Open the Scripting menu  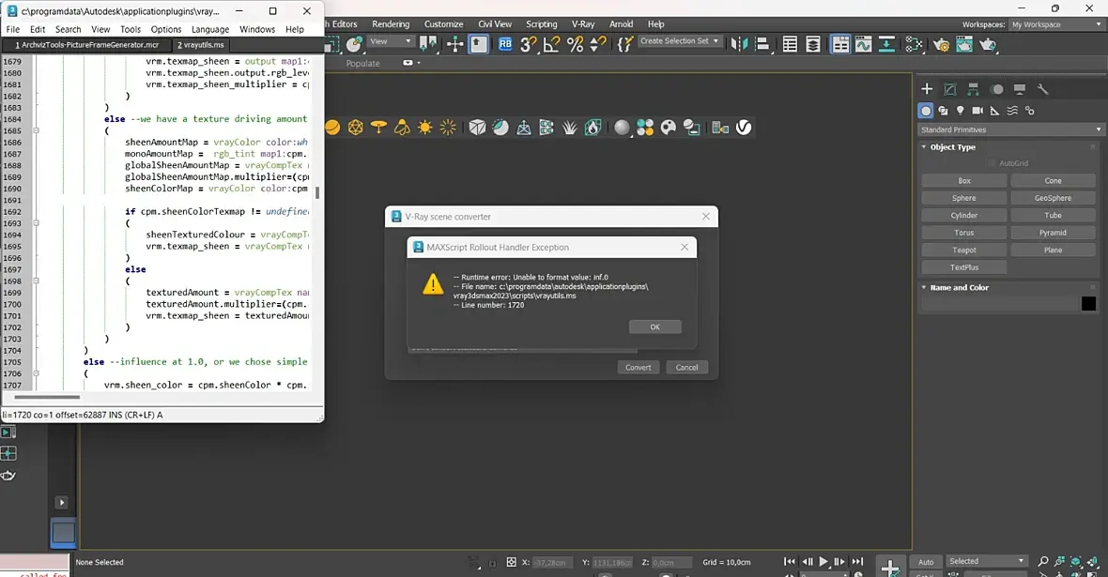coord(541,24)
